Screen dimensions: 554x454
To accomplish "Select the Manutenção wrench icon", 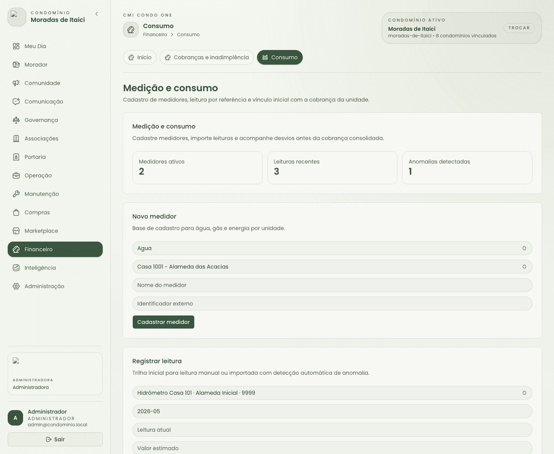I will 16,194.
